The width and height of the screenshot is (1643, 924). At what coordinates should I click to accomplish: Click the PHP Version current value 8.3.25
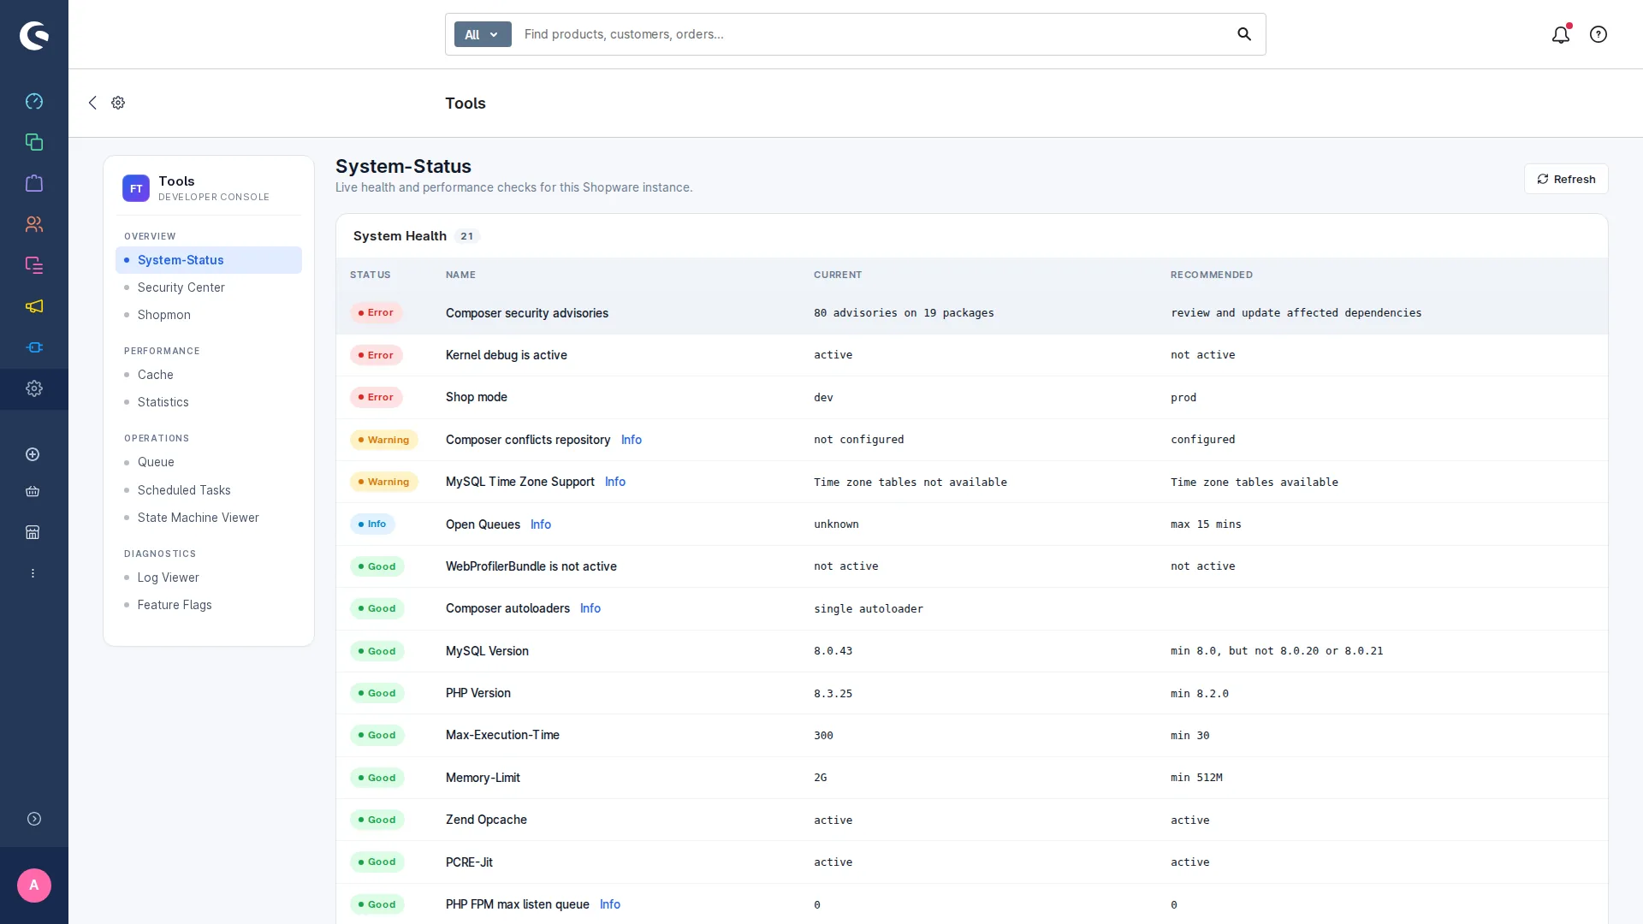click(833, 694)
